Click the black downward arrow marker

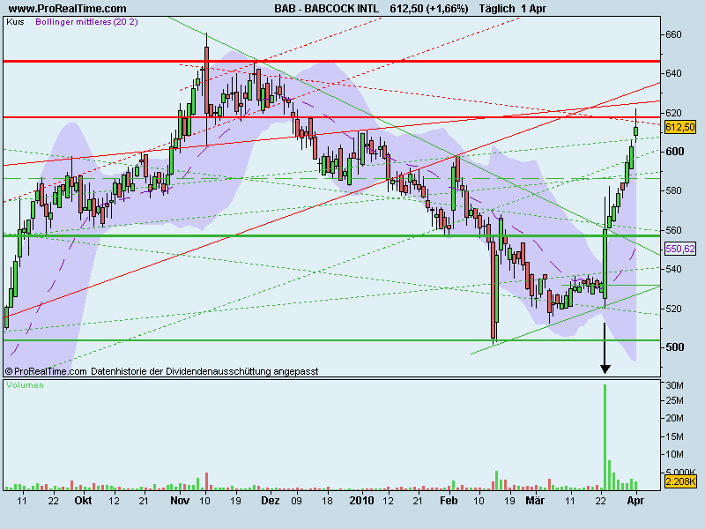point(605,349)
